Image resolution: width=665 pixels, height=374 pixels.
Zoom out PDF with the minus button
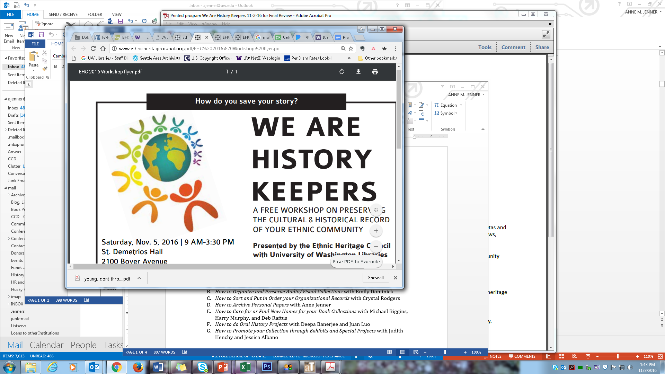[x=376, y=246]
